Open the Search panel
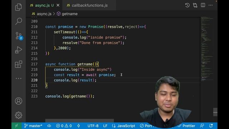This screenshot has height=129, width=229. point(19,21)
